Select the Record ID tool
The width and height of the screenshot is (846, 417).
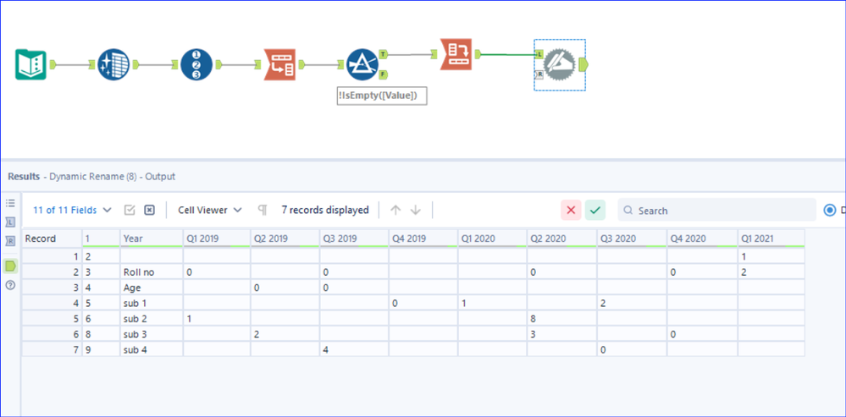[196, 64]
